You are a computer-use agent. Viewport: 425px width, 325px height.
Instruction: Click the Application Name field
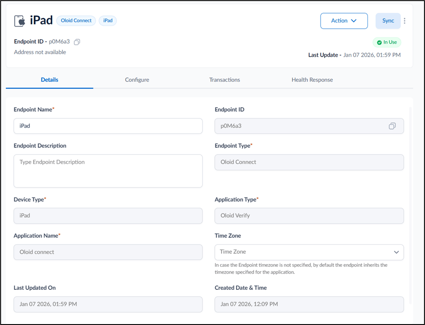pos(108,252)
